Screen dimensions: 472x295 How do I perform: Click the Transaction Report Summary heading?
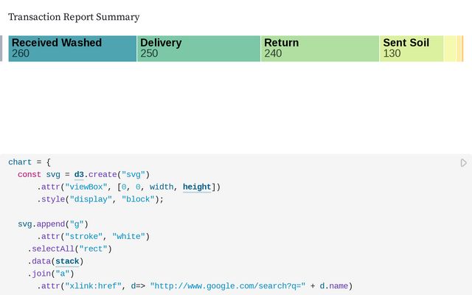(x=74, y=17)
